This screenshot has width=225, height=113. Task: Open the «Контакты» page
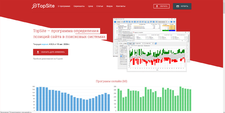121,6
